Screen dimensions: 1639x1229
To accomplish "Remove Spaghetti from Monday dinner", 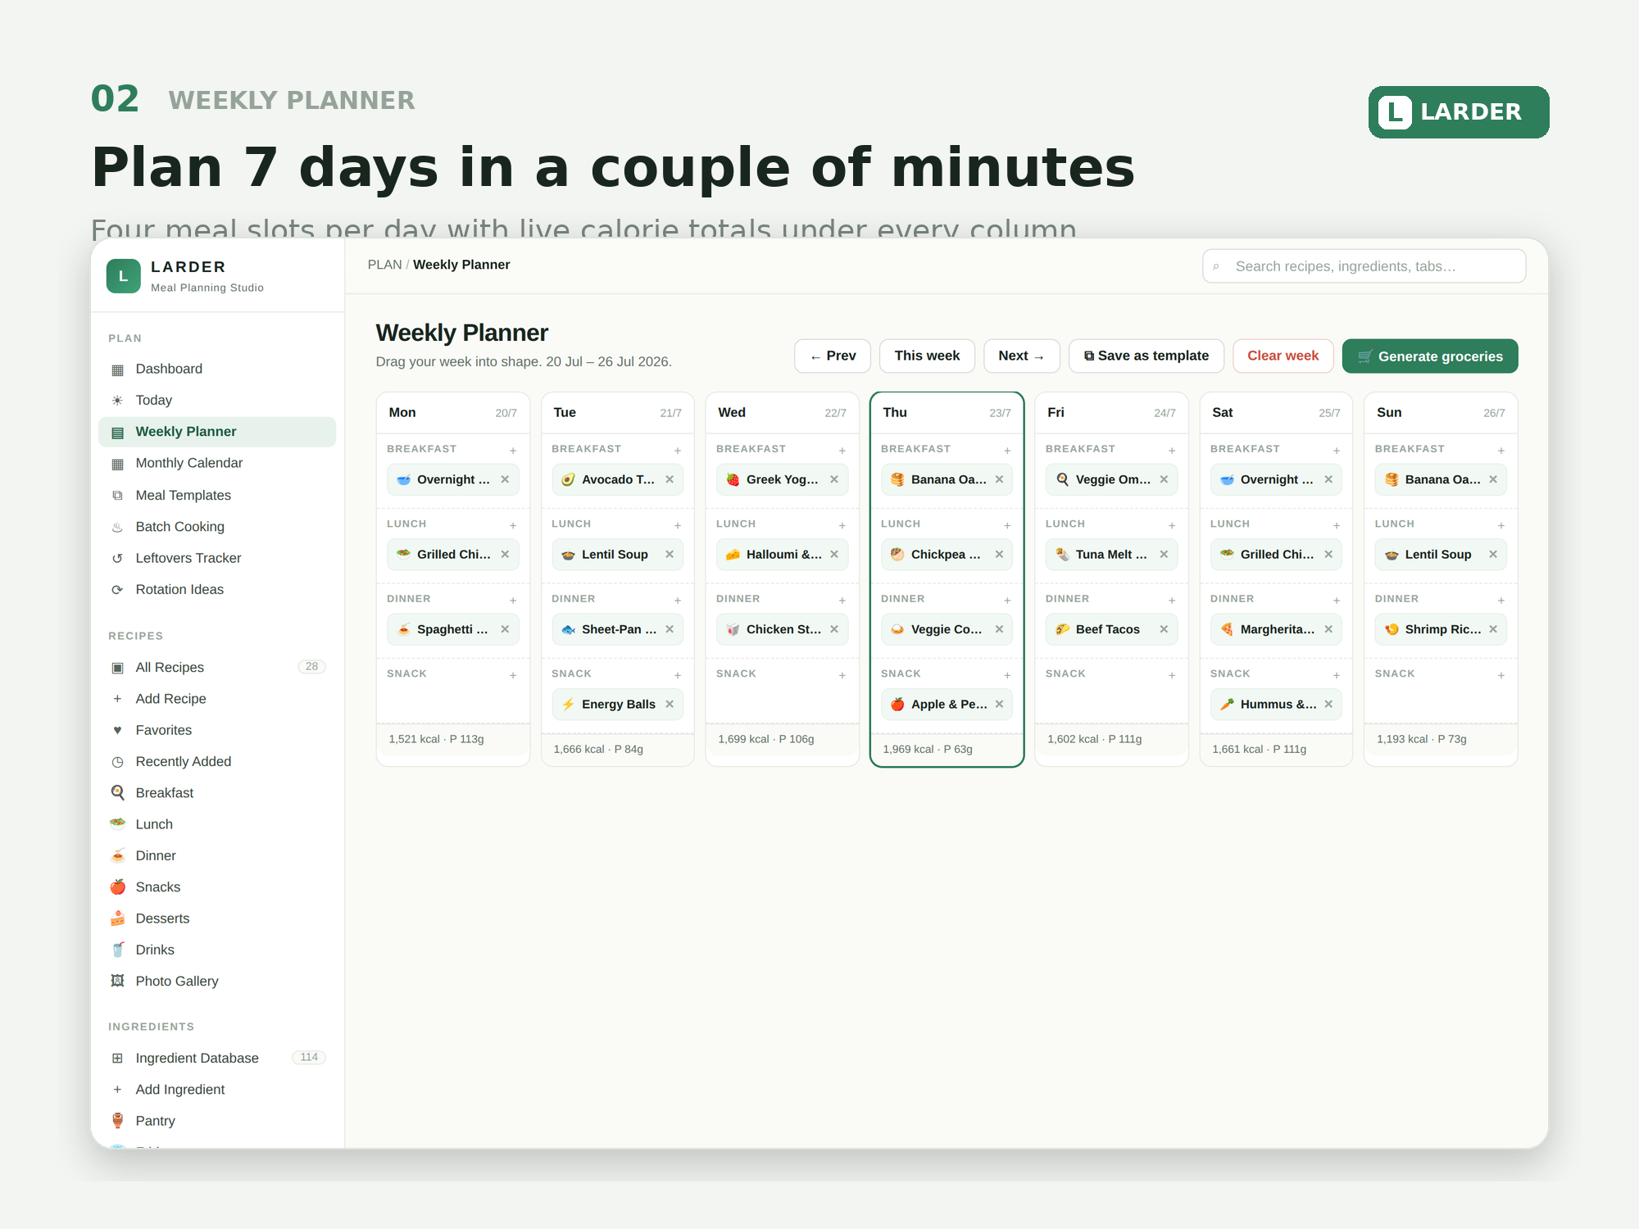I will pyautogui.click(x=505, y=629).
